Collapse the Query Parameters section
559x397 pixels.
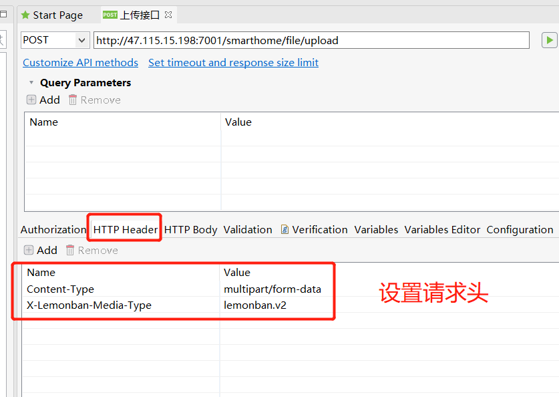pos(30,82)
